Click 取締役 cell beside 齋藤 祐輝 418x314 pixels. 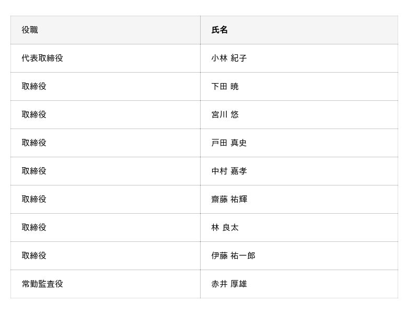point(34,200)
